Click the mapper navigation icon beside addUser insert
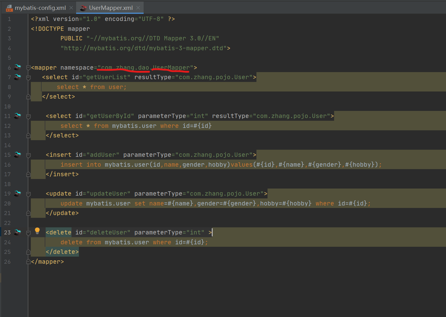 coord(18,155)
